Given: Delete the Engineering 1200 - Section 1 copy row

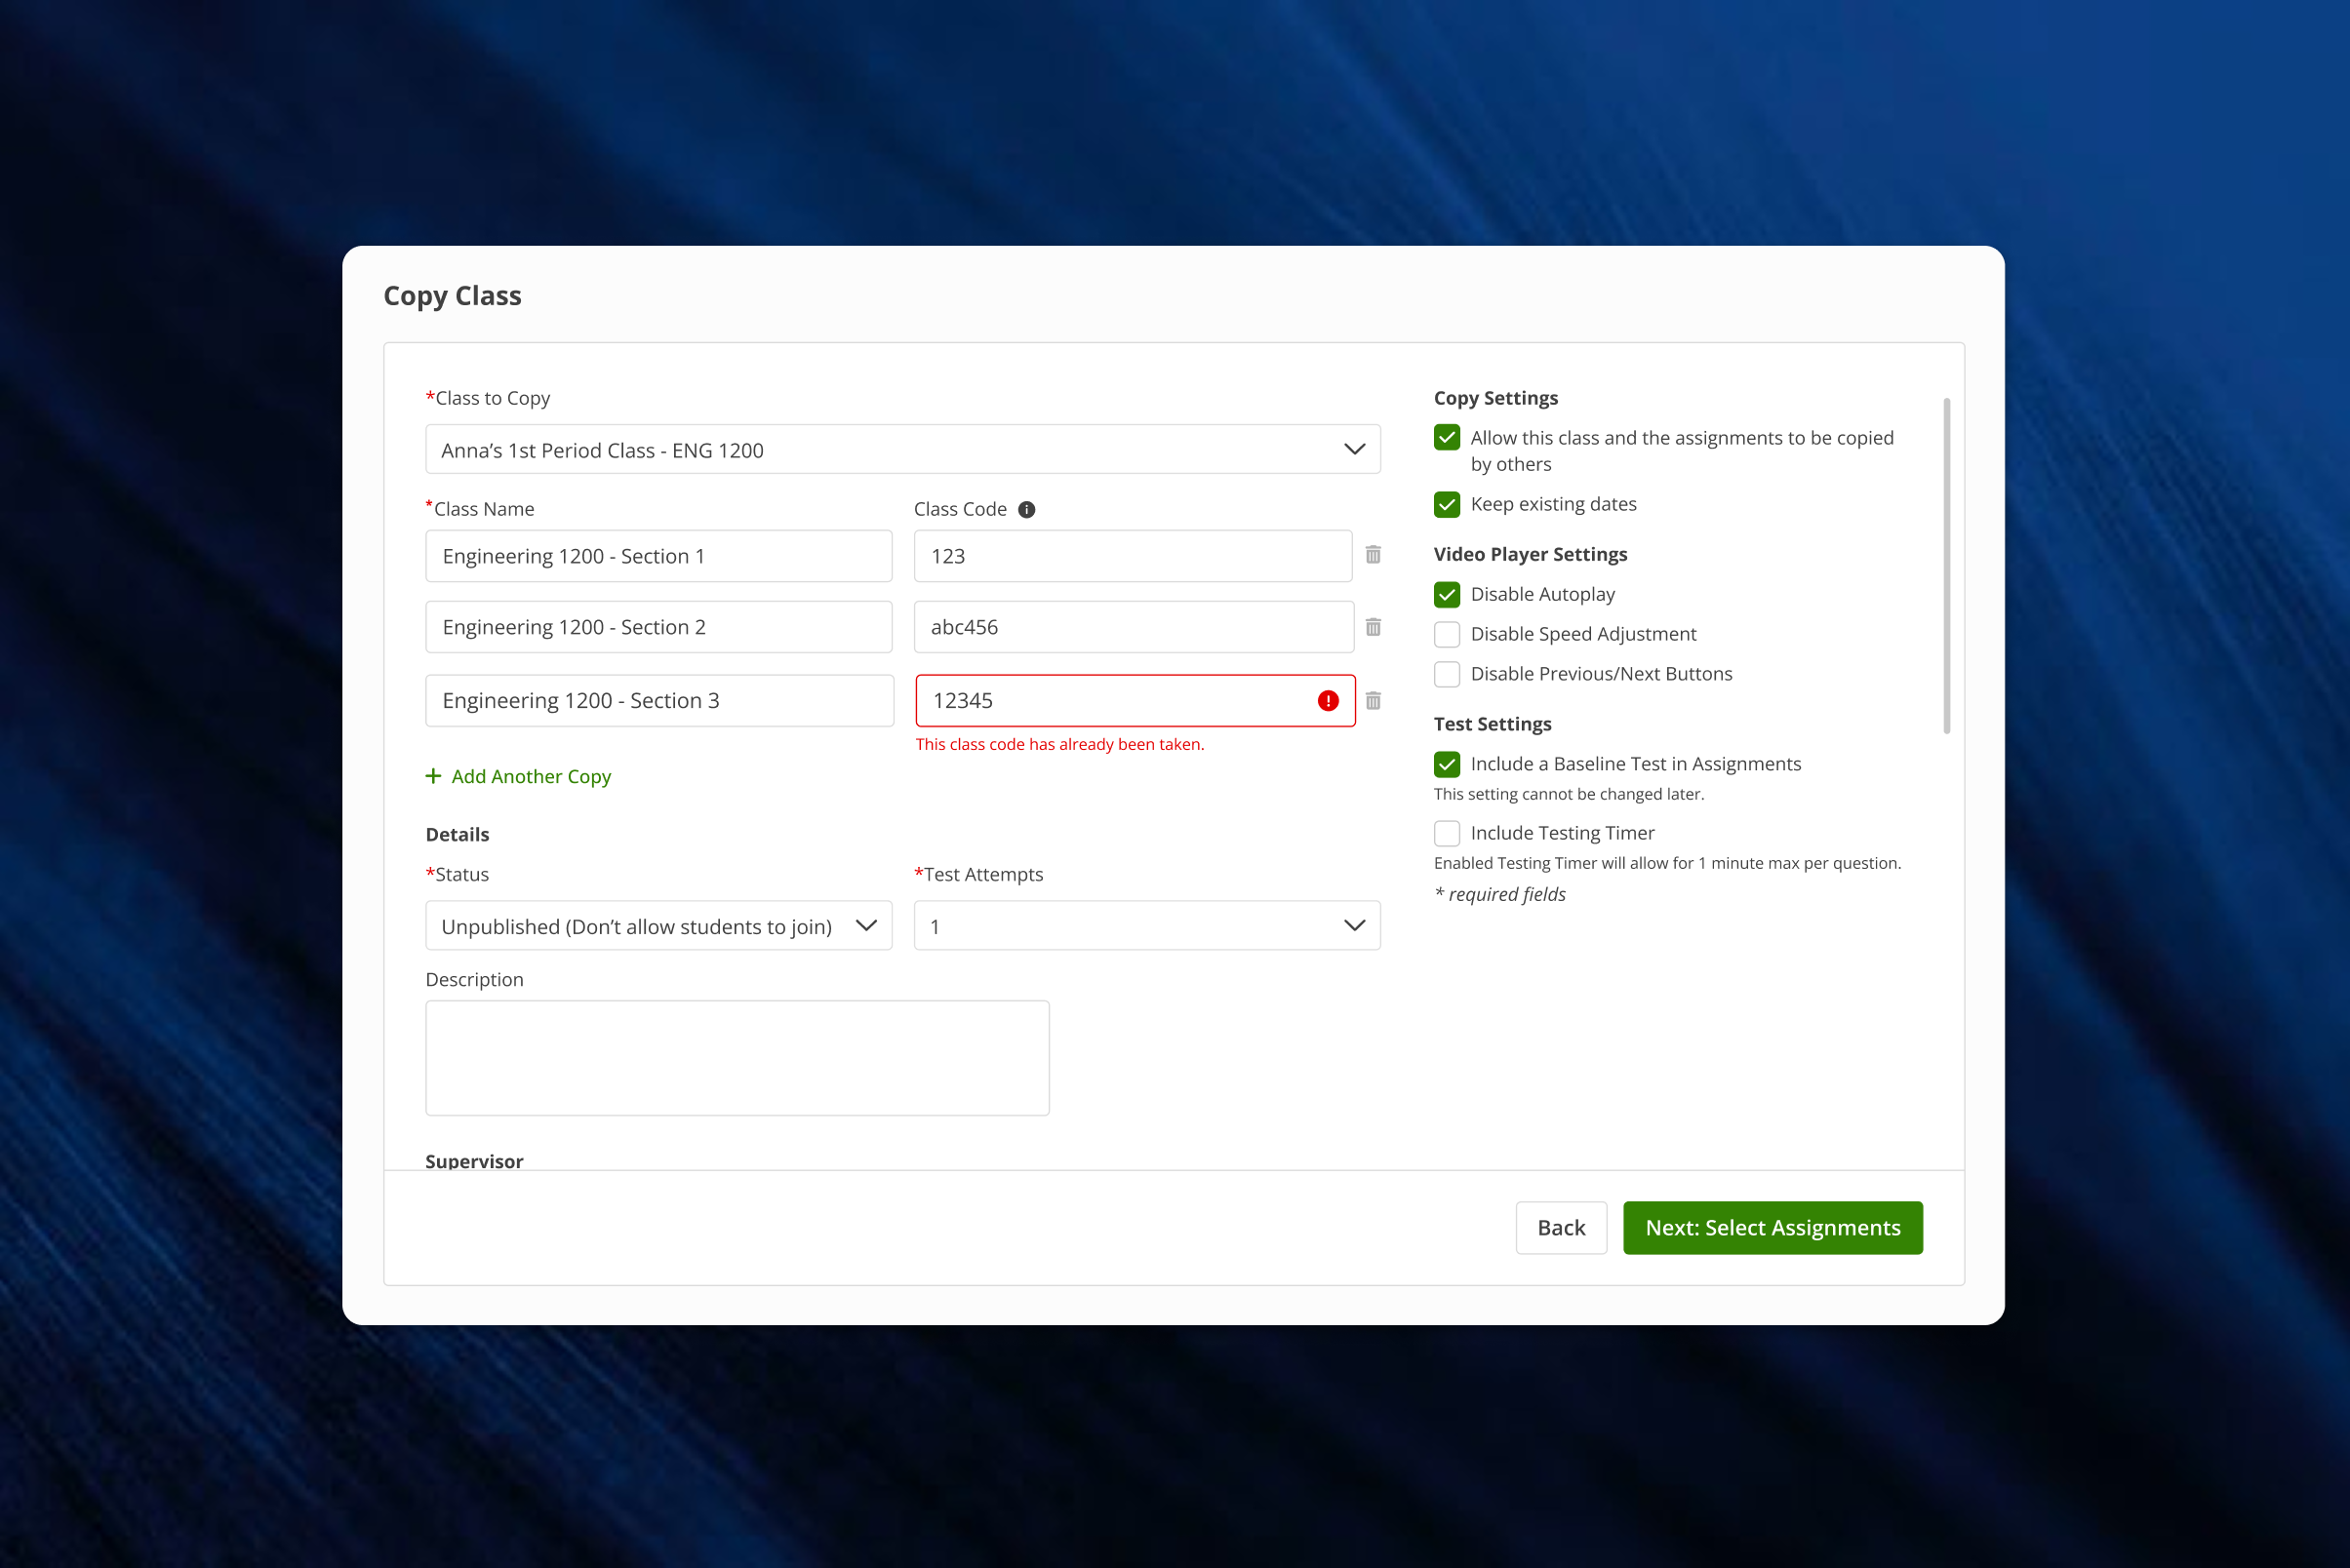Looking at the screenshot, I should (x=1373, y=555).
